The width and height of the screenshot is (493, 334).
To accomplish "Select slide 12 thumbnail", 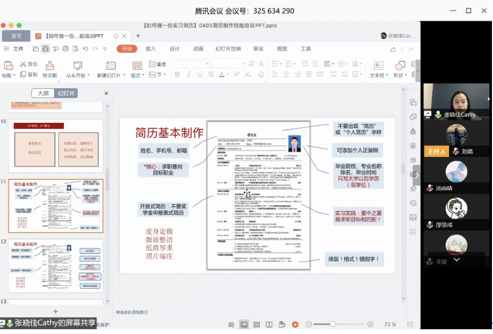I will tap(55, 265).
